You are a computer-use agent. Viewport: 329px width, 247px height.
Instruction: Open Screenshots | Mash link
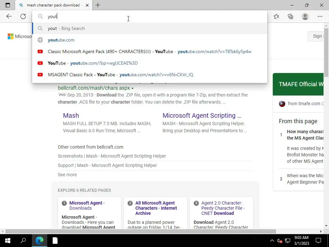tap(112, 156)
